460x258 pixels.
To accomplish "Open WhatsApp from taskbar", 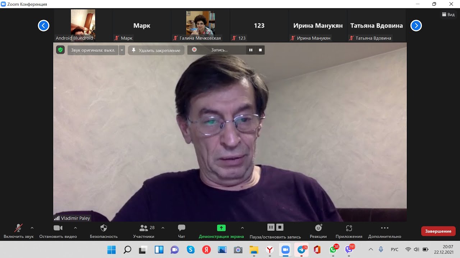I will point(333,250).
